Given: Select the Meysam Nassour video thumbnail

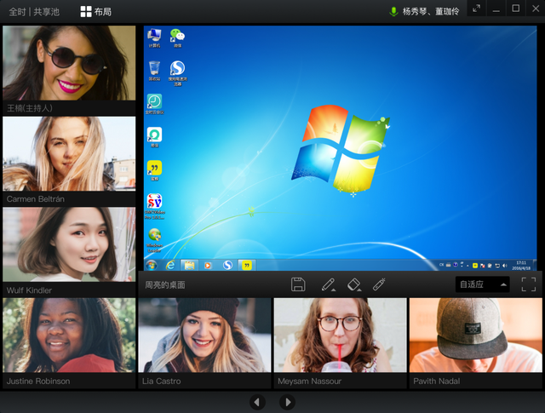Looking at the screenshot, I should (x=341, y=336).
